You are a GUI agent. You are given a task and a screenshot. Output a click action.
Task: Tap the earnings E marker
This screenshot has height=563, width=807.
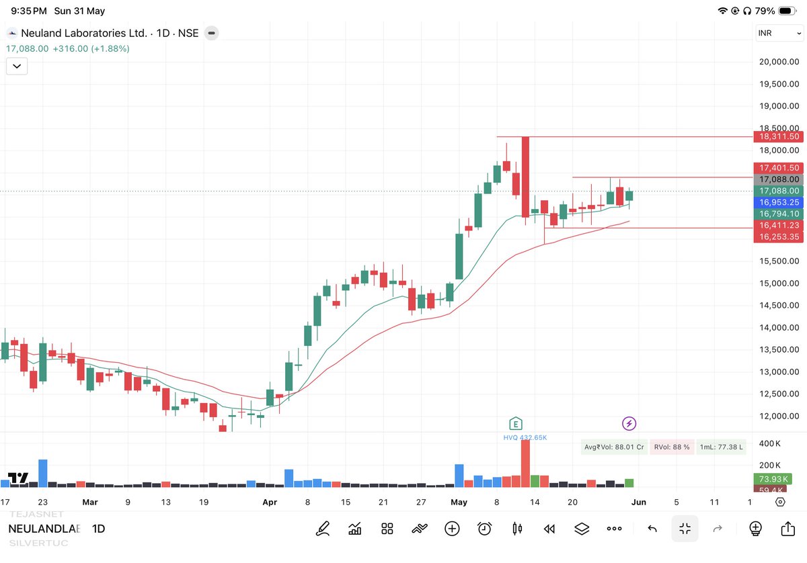point(516,423)
